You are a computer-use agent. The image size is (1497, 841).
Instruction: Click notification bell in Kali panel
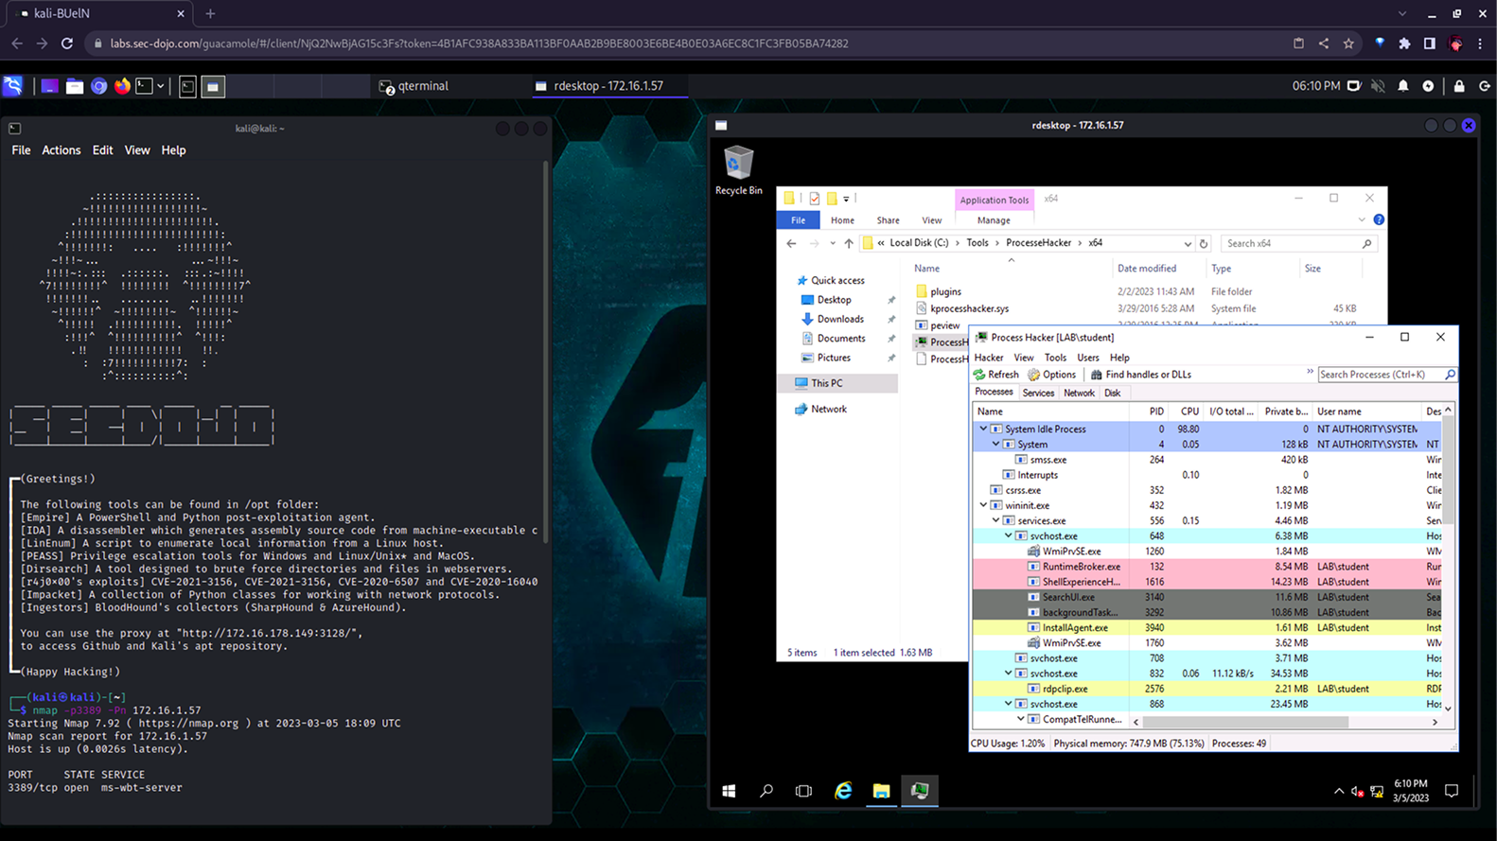click(1403, 86)
